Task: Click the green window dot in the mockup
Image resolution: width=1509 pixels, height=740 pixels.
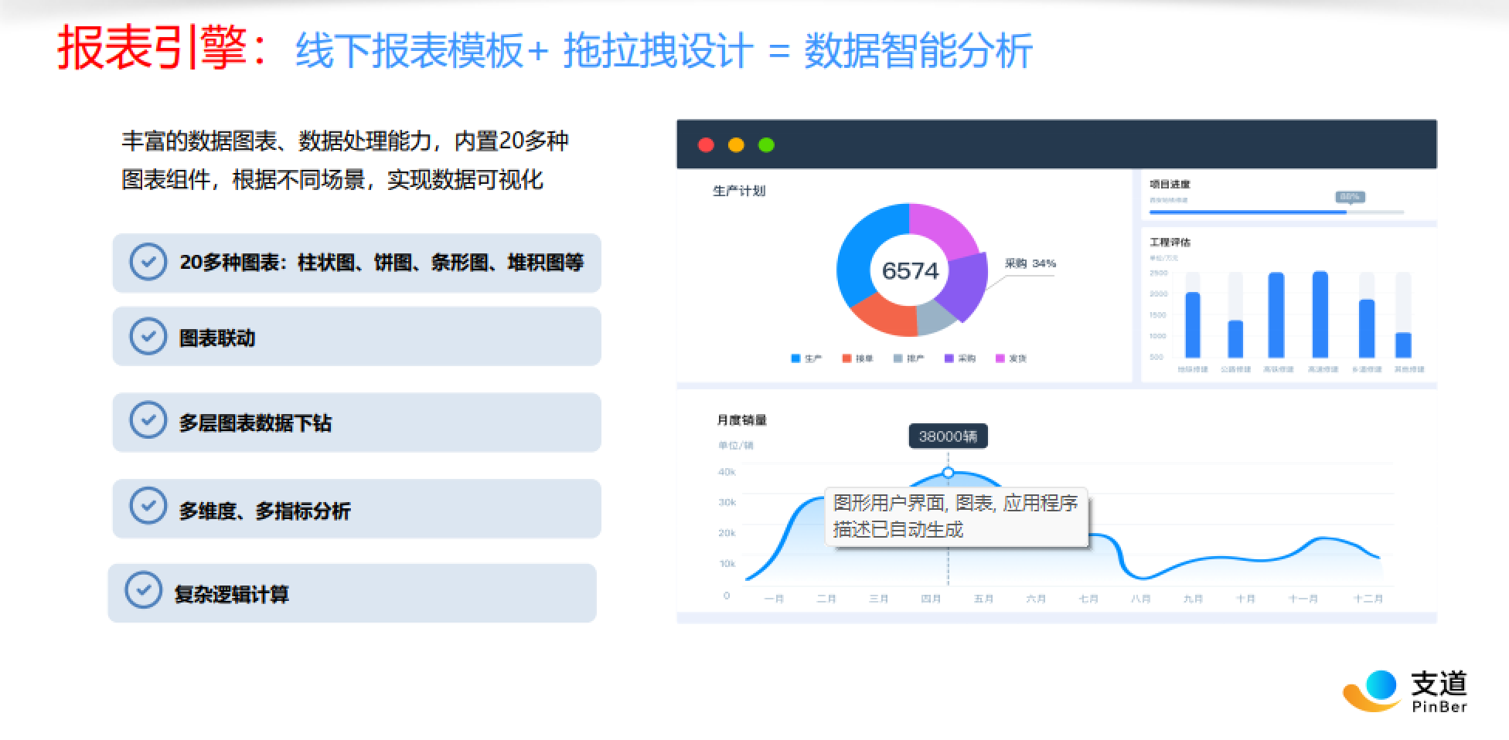Action: point(766,144)
